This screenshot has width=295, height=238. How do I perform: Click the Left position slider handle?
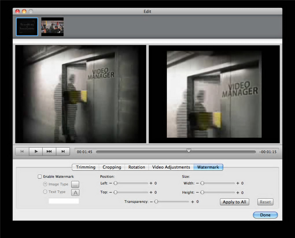tap(115, 183)
